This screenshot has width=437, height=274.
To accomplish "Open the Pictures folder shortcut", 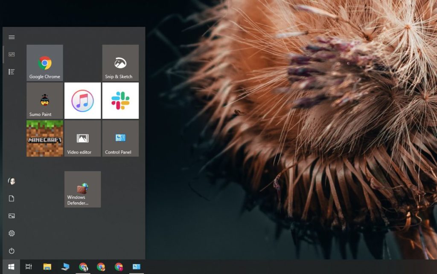I will 12,216.
